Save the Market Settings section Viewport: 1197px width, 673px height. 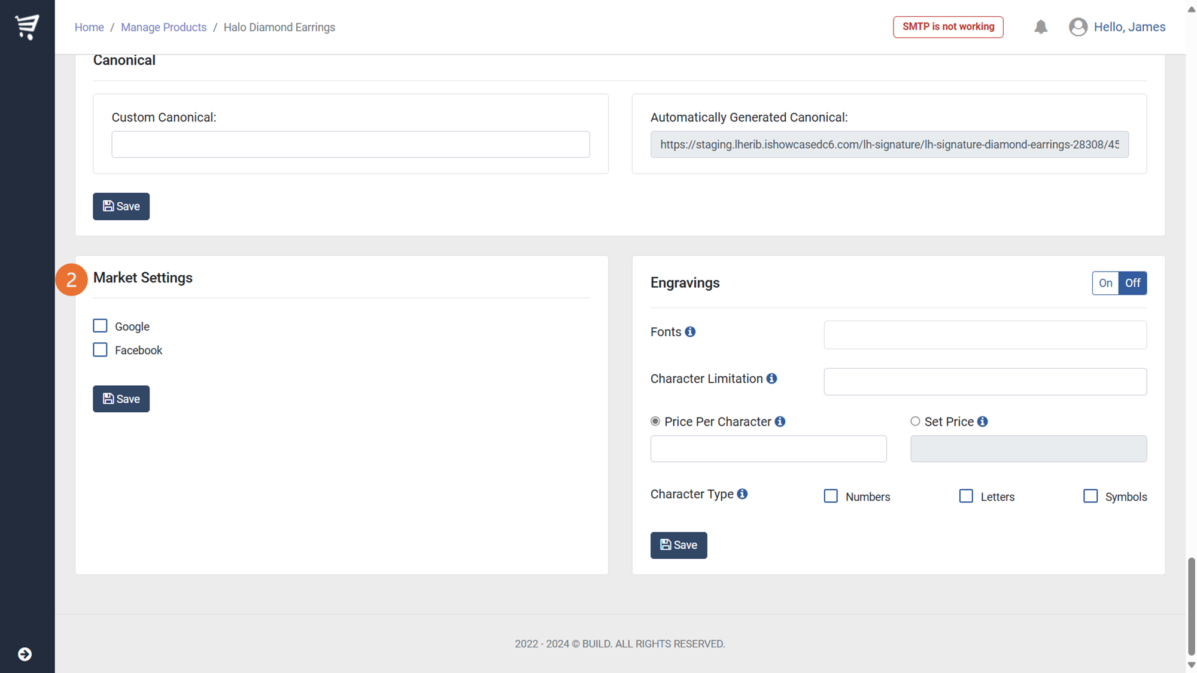point(121,398)
